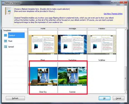Click the vertical scrollbar thumb
This screenshot has width=129, height=104.
click(125, 78)
